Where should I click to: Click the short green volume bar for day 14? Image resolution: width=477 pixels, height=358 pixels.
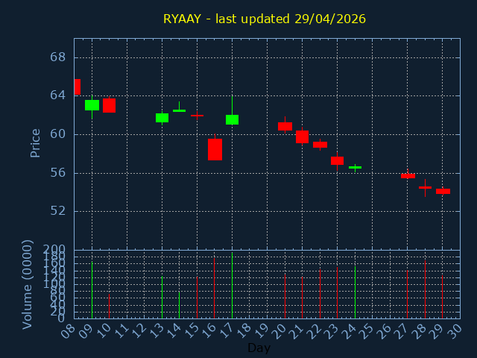pos(179,305)
